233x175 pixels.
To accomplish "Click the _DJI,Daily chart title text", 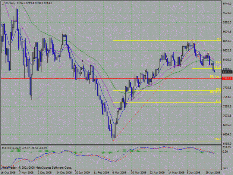I will (9, 3).
